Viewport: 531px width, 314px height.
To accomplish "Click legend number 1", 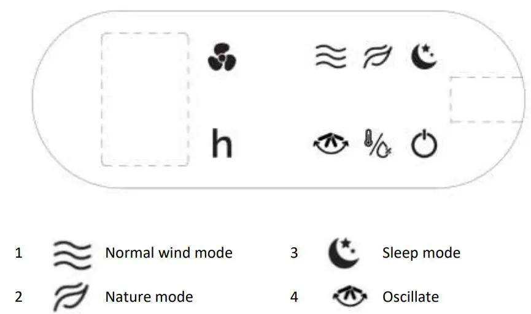I will tap(19, 253).
